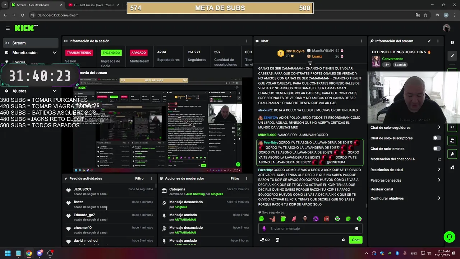460x259 pixels.
Task: Open Kingteka link under Mensaje desanclado
Action: tap(181, 207)
